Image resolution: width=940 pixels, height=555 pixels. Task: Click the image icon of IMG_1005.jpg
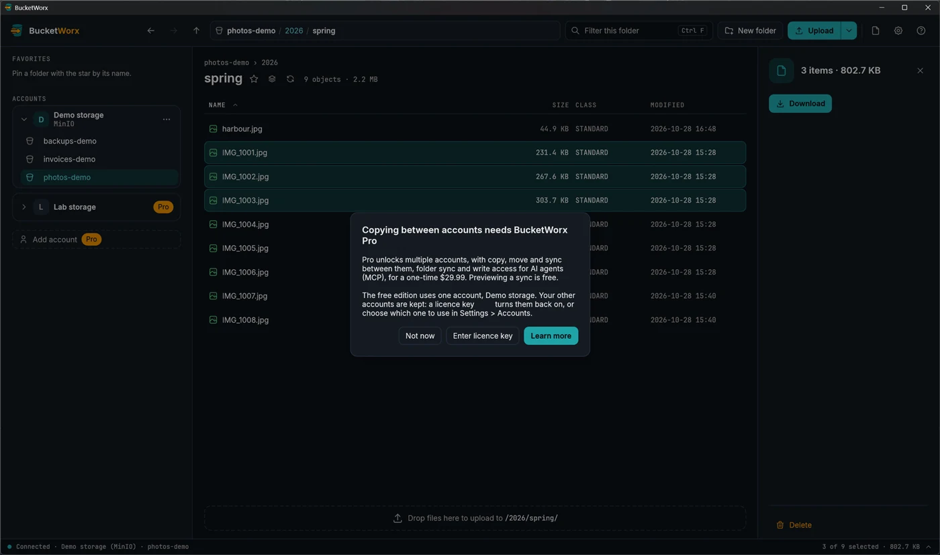coord(213,248)
